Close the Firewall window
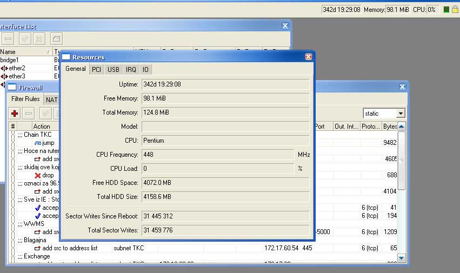The height and width of the screenshot is (273, 460). click(x=403, y=87)
